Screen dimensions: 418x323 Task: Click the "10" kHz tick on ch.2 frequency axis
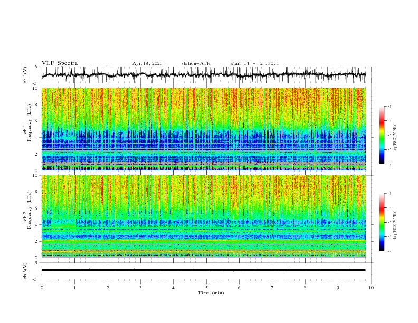(x=36, y=175)
